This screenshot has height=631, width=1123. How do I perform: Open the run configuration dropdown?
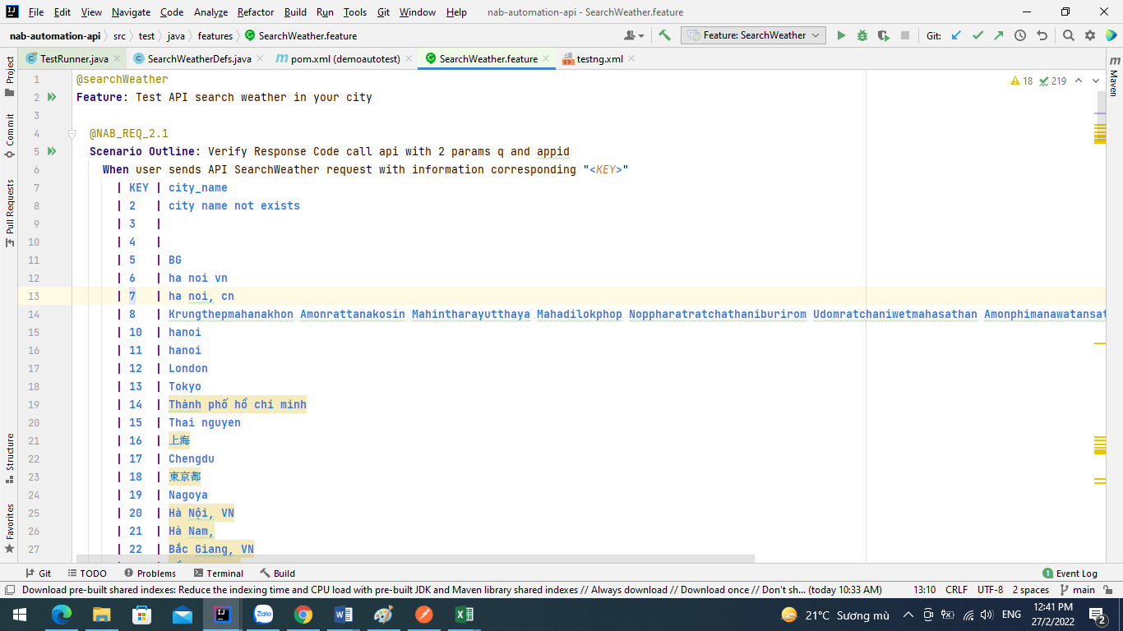click(753, 35)
